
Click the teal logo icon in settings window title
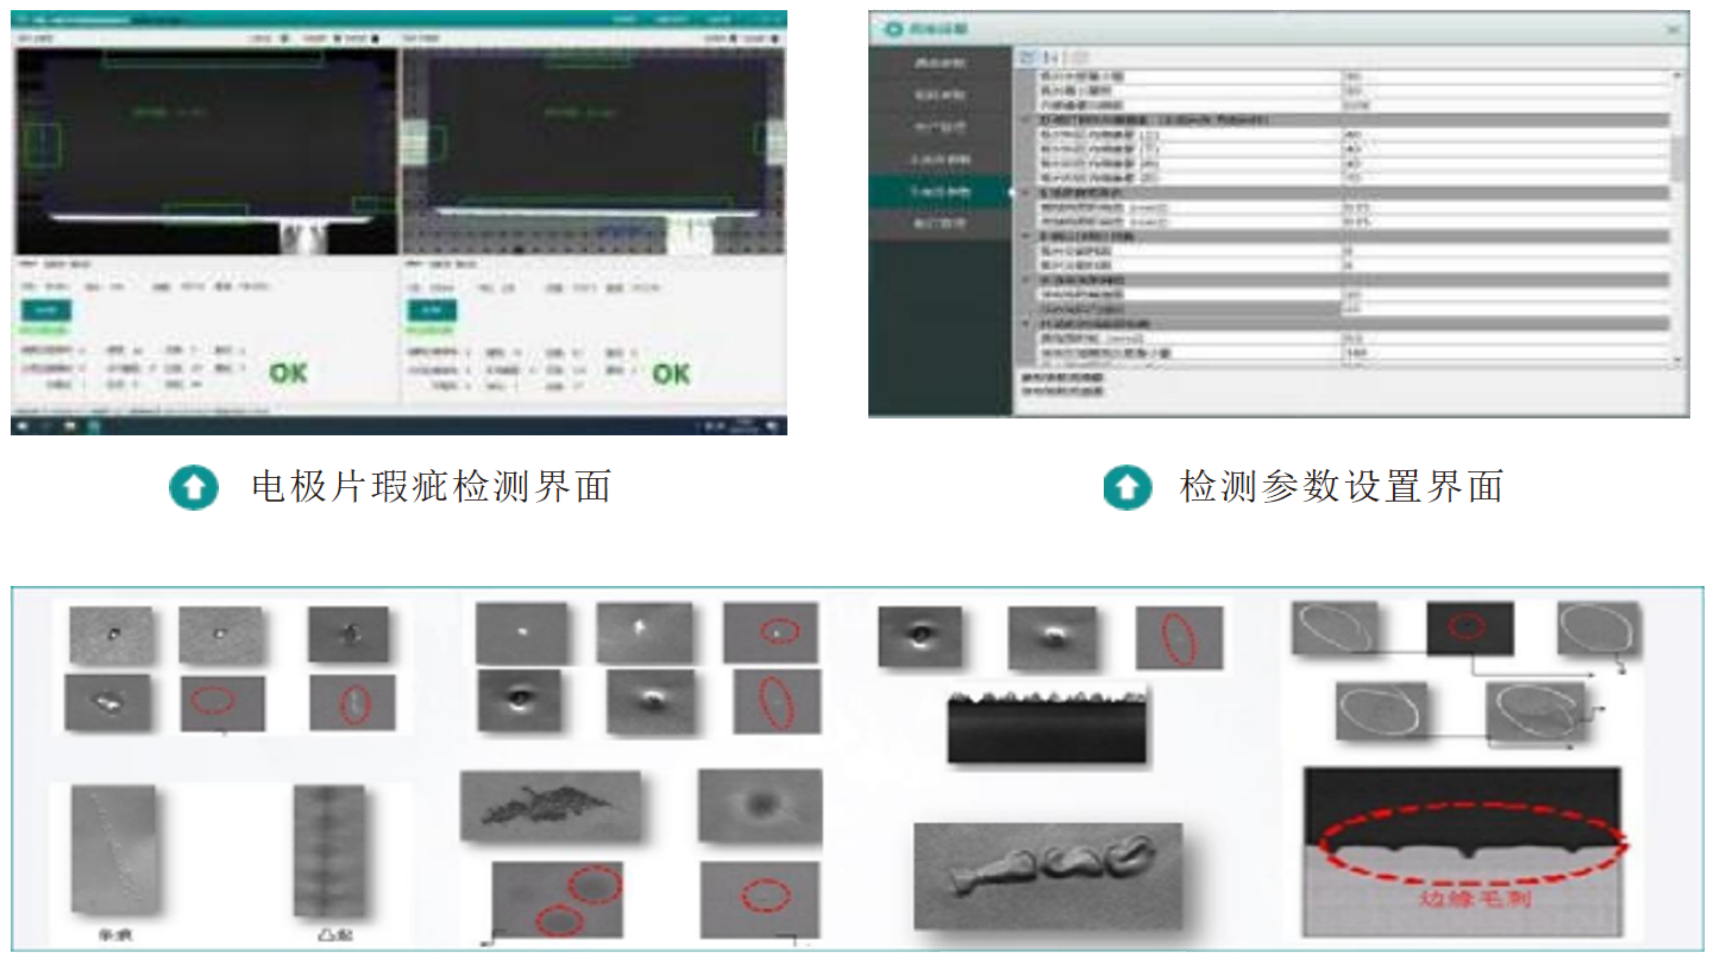pyautogui.click(x=893, y=29)
